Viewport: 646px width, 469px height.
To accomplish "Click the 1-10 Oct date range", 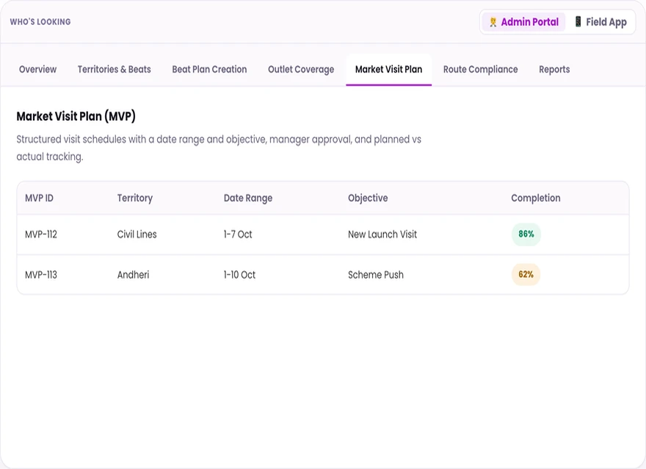I will tap(239, 275).
